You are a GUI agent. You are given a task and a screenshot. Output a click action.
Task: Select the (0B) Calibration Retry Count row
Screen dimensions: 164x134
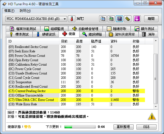tap(76, 65)
